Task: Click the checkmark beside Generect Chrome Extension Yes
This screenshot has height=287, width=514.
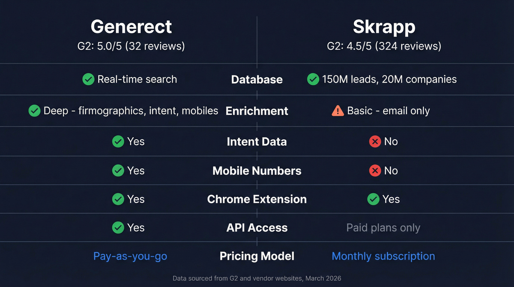Action: tap(118, 199)
